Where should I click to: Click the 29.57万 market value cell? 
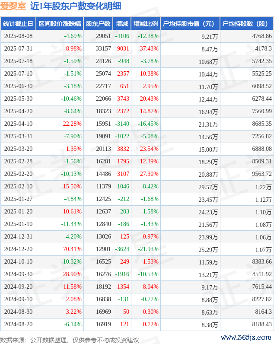208,187
